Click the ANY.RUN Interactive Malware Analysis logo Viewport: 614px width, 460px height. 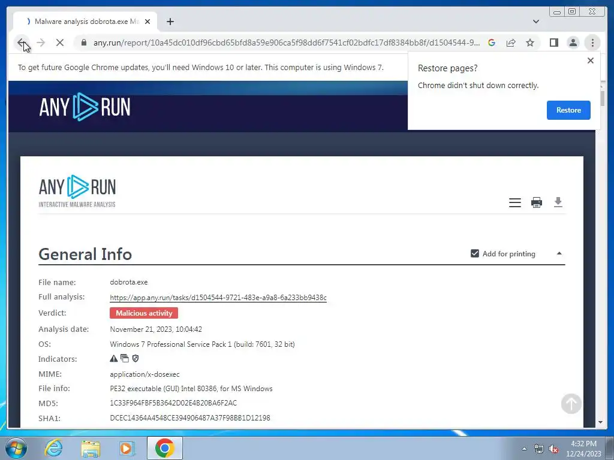click(77, 191)
